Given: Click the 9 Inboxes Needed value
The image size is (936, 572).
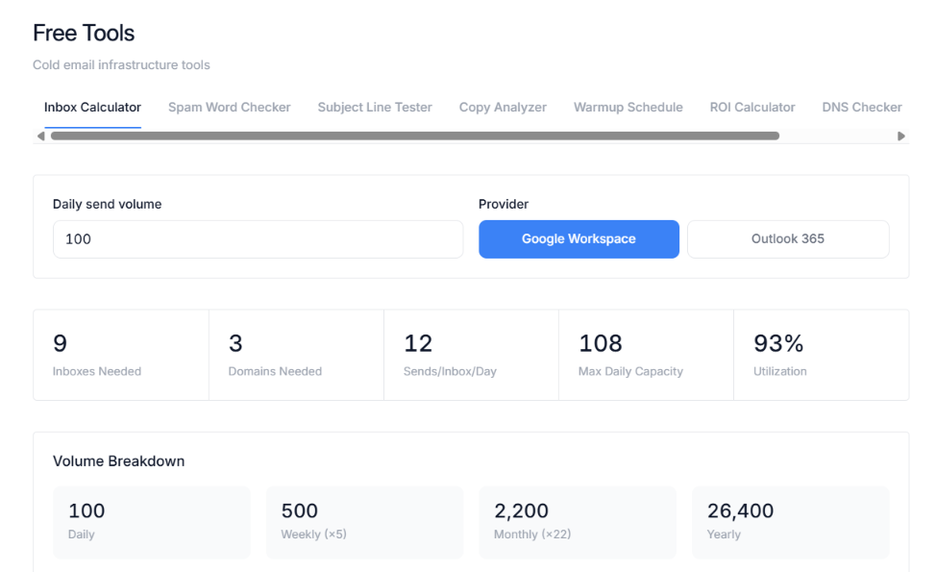Looking at the screenshot, I should pos(60,343).
